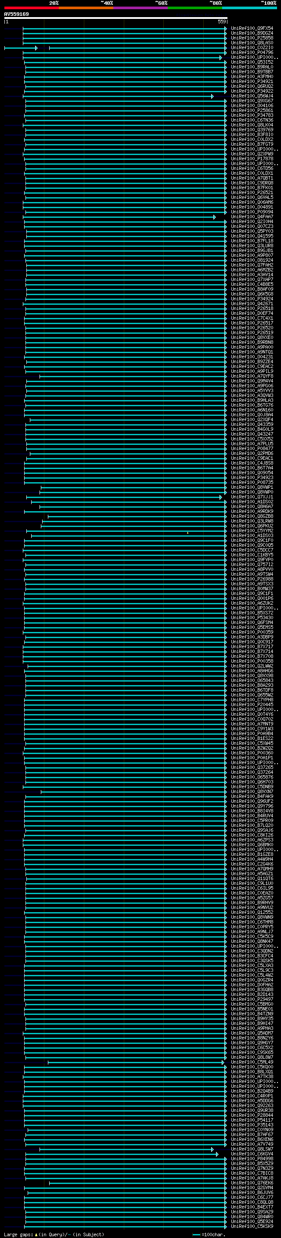Image resolution: width=281 pixels, height=1238 pixels.
Task: Click UniRef100_Q9C1F0 label
Action: click(x=252, y=540)
